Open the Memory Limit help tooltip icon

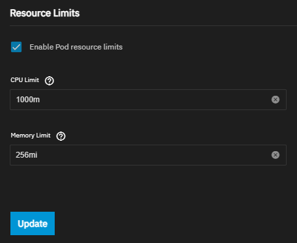coord(61,136)
